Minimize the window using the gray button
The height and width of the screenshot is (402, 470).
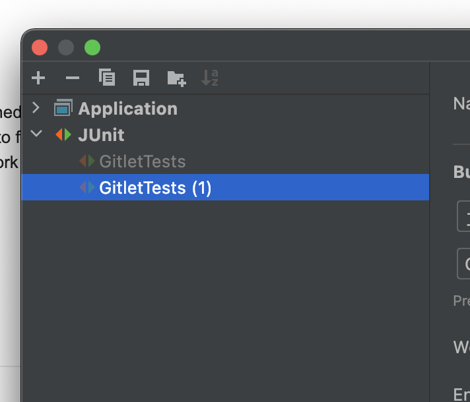[66, 47]
